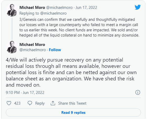
Task: Open Read 9 replies button
Action: pyautogui.click(x=73, y=112)
